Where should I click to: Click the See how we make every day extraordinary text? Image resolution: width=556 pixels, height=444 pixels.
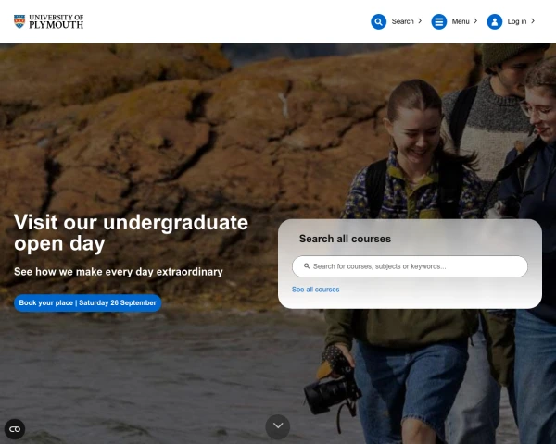(119, 272)
